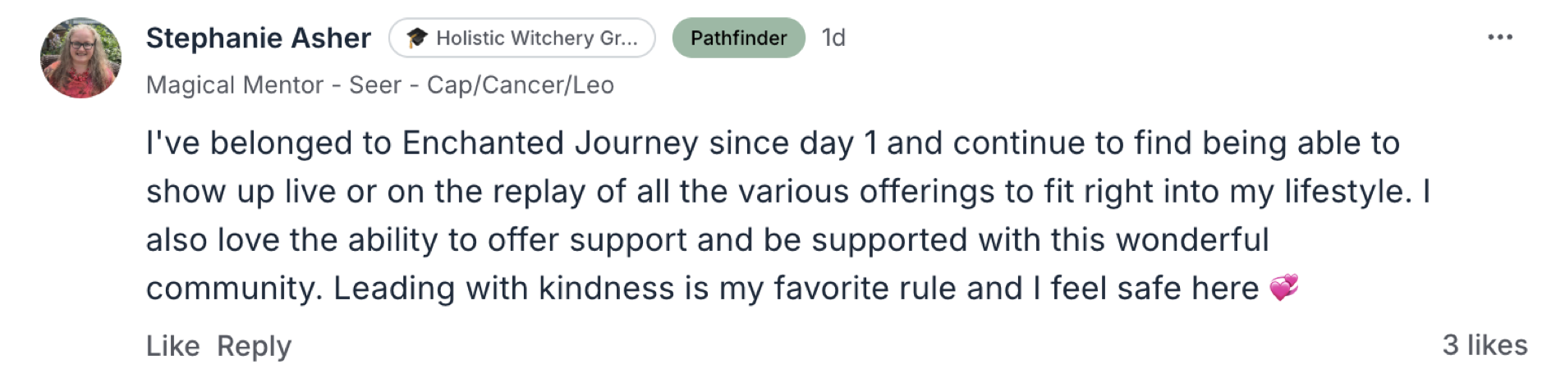Click the sparkling hearts emoji
The height and width of the screenshot is (387, 1565).
click(x=1284, y=288)
